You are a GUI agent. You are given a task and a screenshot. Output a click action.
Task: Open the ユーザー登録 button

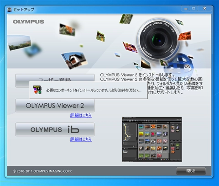(55, 78)
